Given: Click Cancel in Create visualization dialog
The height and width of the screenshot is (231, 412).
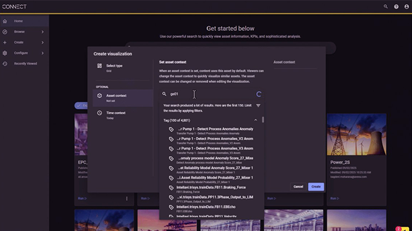Looking at the screenshot, I should (298, 186).
